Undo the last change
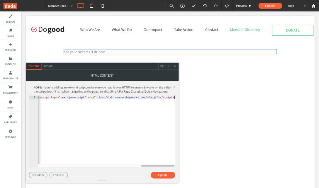319x188 pixels. 205,6
